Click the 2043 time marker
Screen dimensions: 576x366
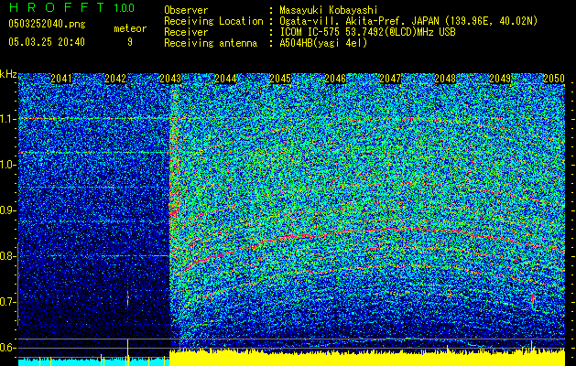pos(170,79)
